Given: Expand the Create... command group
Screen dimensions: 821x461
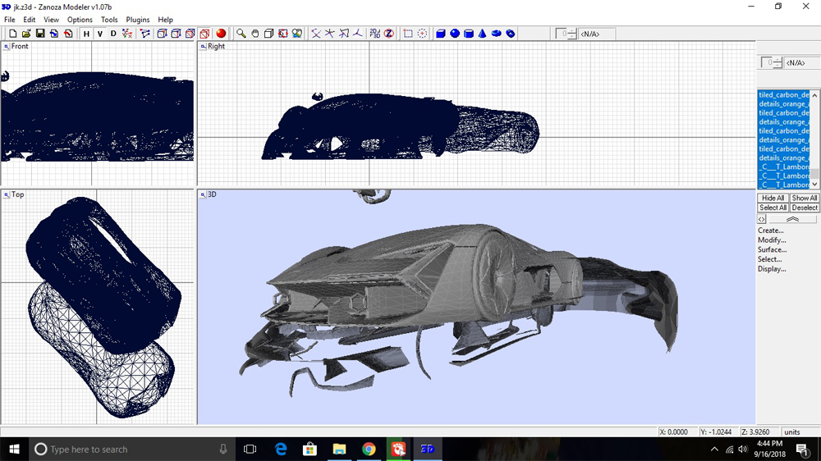Looking at the screenshot, I should click(x=770, y=230).
